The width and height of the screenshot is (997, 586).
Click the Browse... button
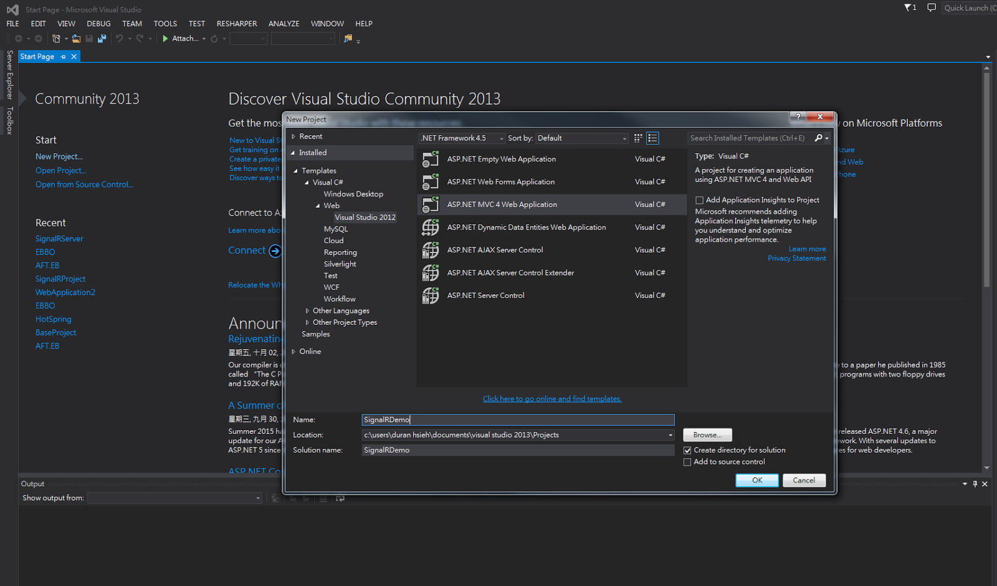(x=707, y=435)
